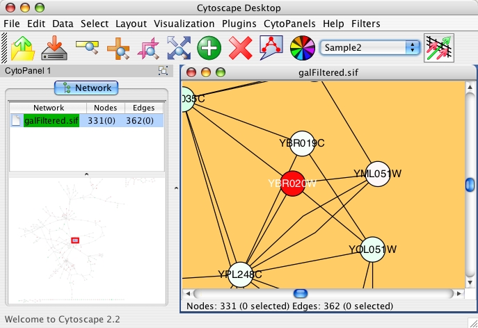Click the red X toolbar icon
Screen dimensions: 478x328
pos(240,48)
